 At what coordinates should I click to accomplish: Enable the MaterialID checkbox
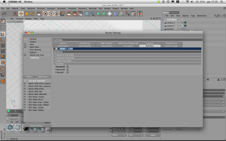(x=67, y=70)
